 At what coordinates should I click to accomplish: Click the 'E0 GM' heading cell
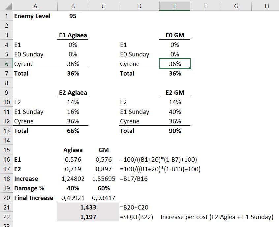coord(175,35)
